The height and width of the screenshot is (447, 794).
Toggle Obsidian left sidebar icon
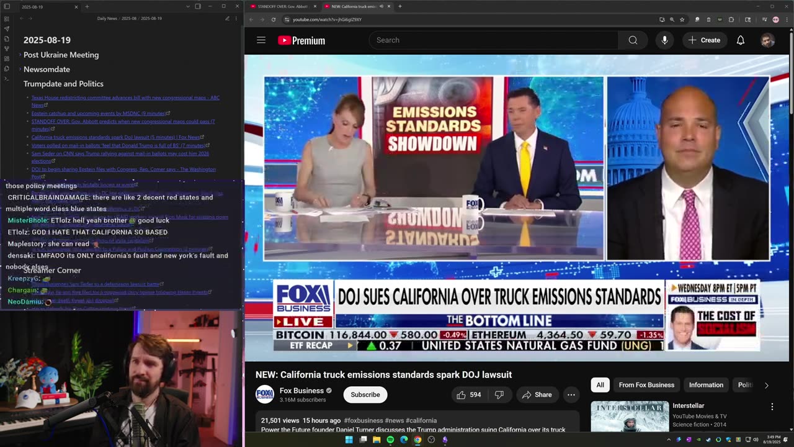6,7
